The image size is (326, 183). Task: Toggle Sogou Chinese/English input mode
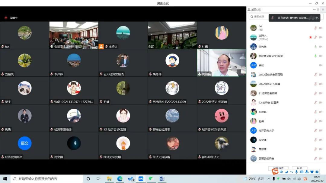click(281, 172)
